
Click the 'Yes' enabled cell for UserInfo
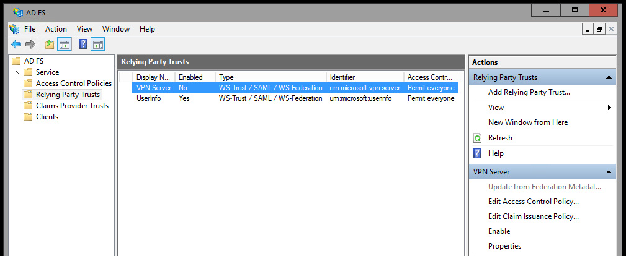click(184, 98)
